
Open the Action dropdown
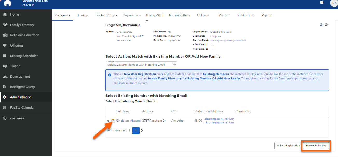142,65
